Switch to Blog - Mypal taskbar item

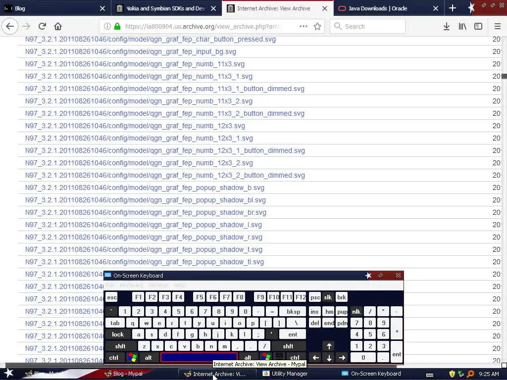tap(128, 374)
